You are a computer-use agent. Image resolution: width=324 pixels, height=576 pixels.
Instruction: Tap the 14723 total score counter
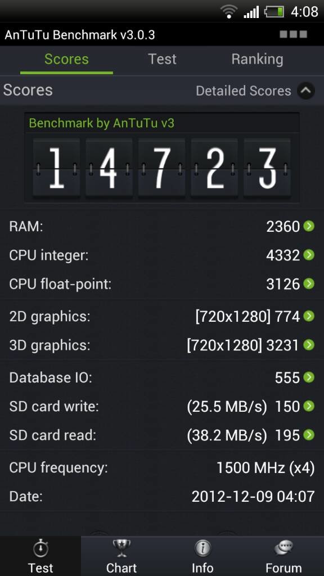pyautogui.click(x=161, y=168)
